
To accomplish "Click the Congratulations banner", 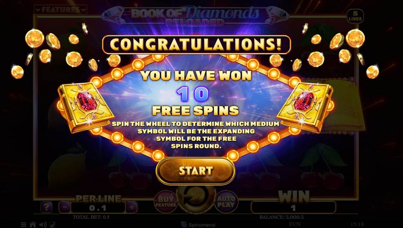I will pos(197,45).
